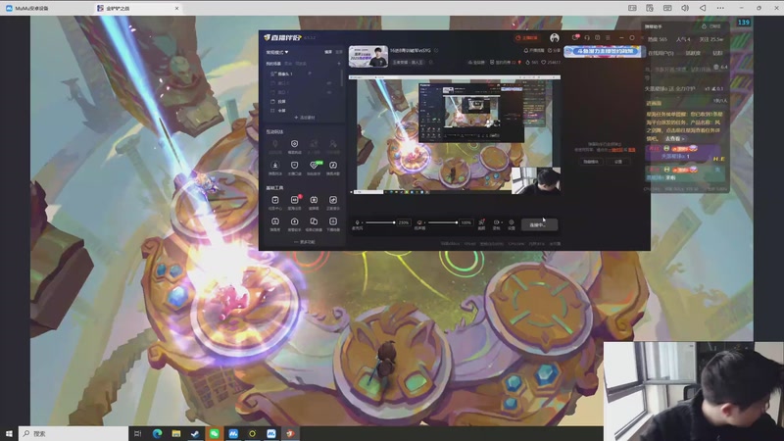Screen dimensions: 784x441
Task: Click the microphone icon left of volume slider
Action: tap(357, 222)
